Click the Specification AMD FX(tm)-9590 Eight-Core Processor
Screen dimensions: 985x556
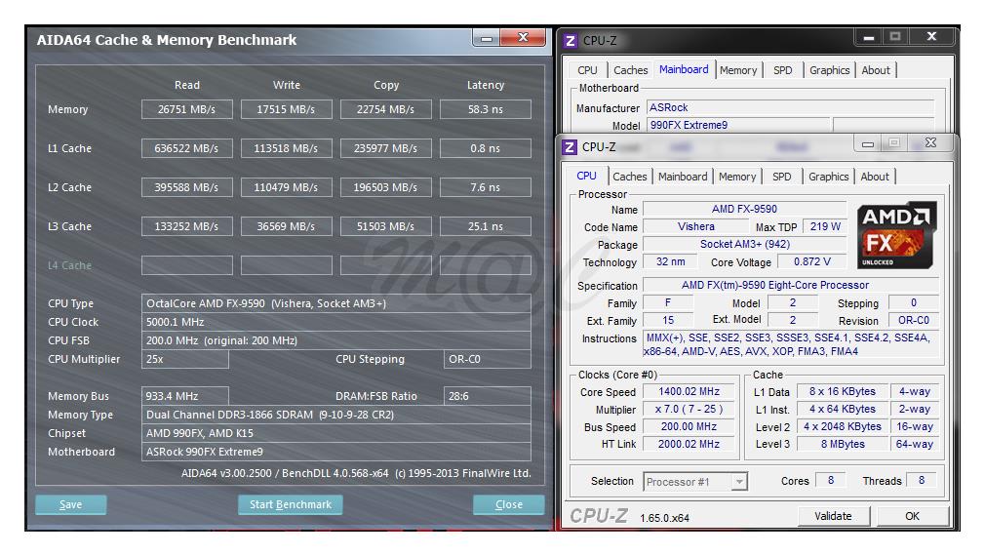tap(791, 285)
